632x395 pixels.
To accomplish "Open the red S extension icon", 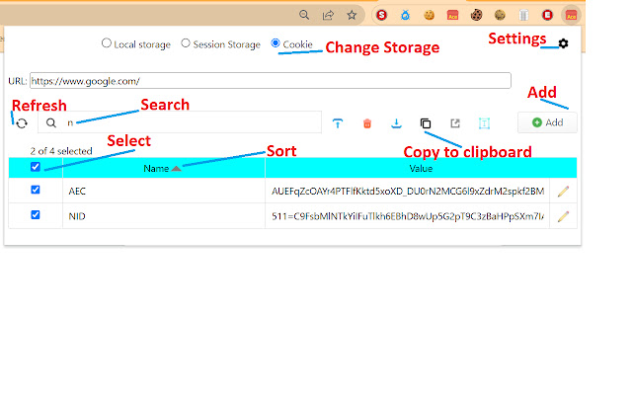I will point(381,16).
